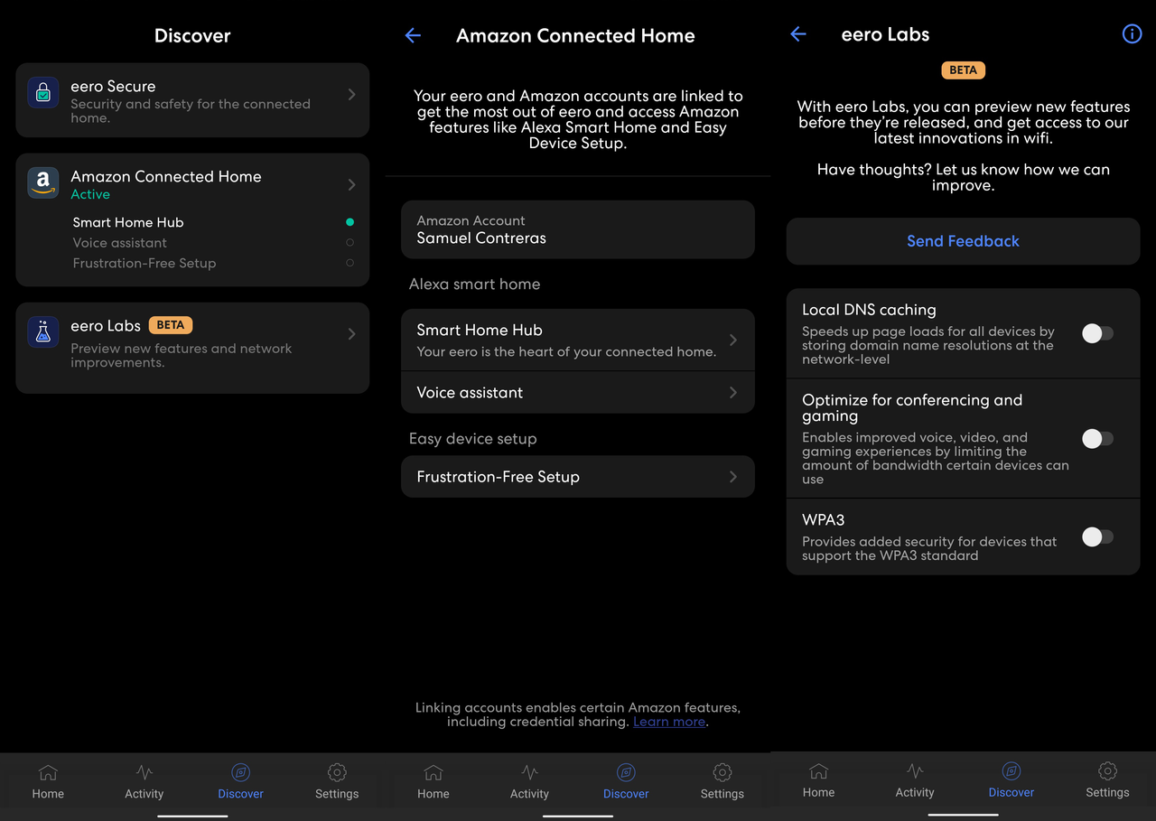The image size is (1156, 821).
Task: Open Activity on the Amazon Connected Home screen
Action: tap(529, 782)
